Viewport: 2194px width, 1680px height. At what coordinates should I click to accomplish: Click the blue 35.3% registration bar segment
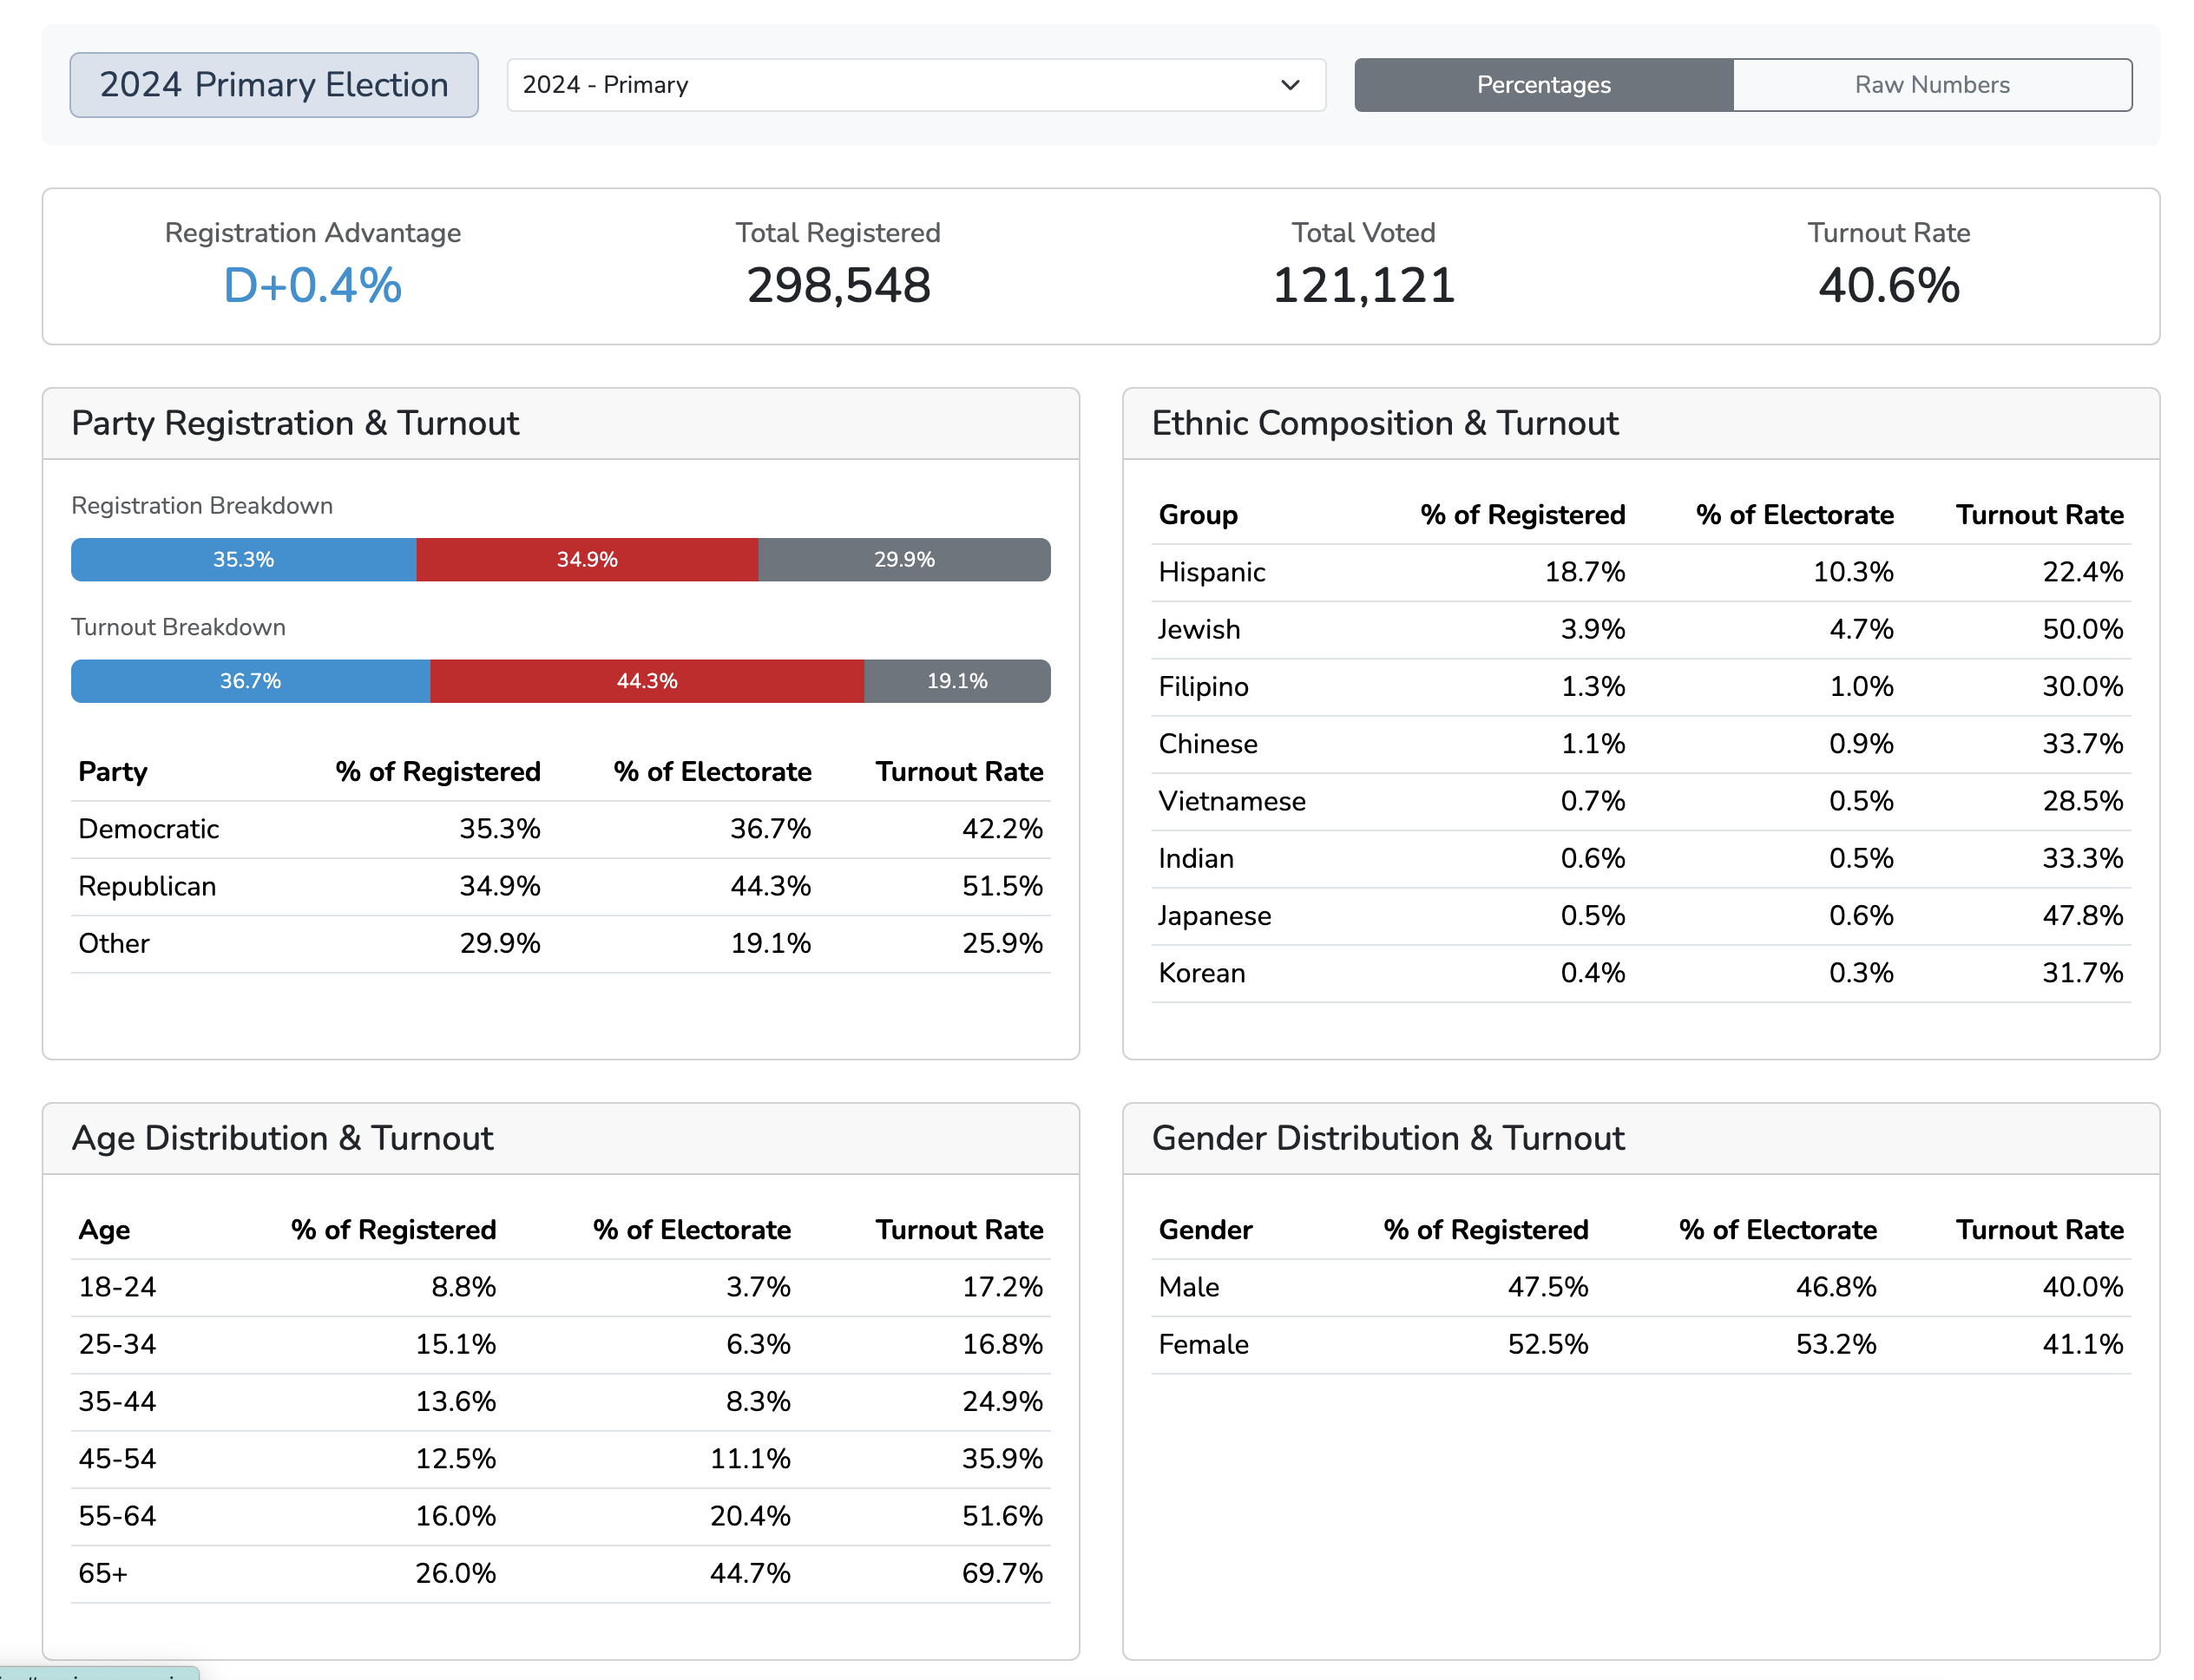click(243, 560)
